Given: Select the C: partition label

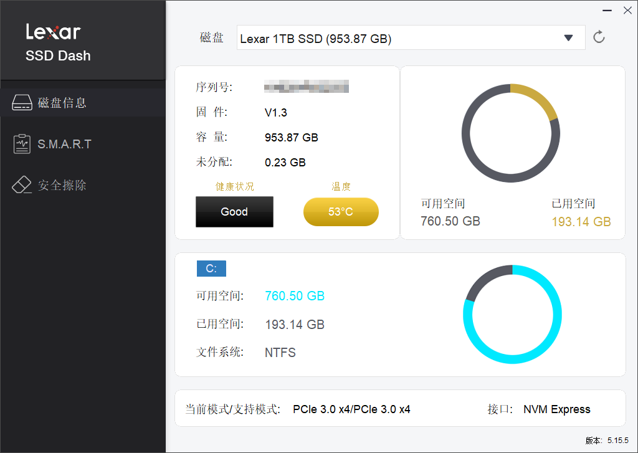Looking at the screenshot, I should click(x=211, y=269).
